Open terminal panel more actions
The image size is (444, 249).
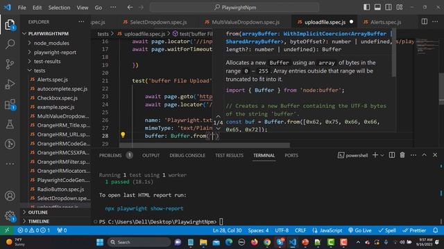413,155
